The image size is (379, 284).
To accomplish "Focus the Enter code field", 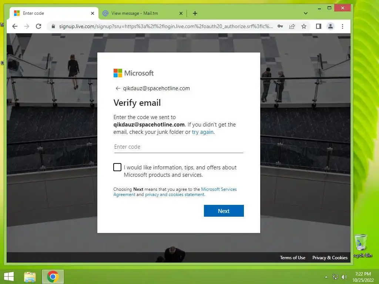I will [179, 147].
